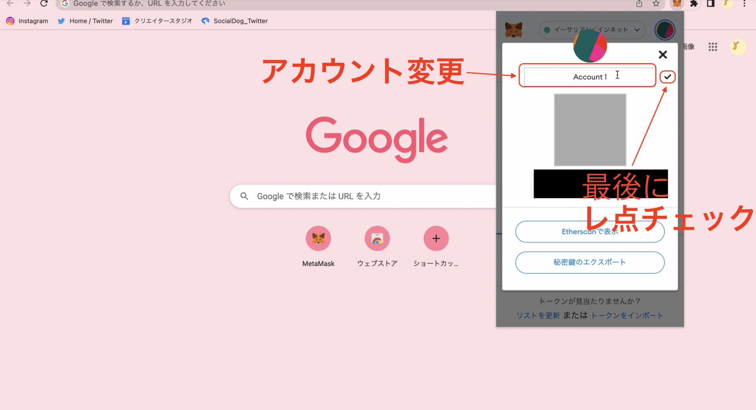The image size is (756, 410).
Task: Open the 画像 link at top right
Action: (689, 46)
